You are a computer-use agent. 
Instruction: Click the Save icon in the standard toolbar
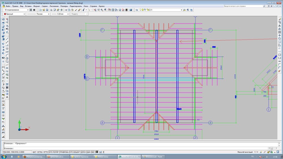tap(47, 10)
